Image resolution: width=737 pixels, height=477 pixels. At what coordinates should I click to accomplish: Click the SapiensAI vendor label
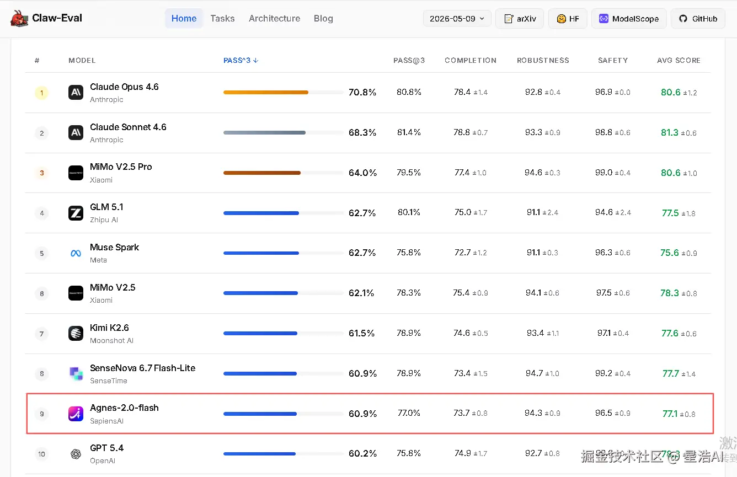point(106,421)
